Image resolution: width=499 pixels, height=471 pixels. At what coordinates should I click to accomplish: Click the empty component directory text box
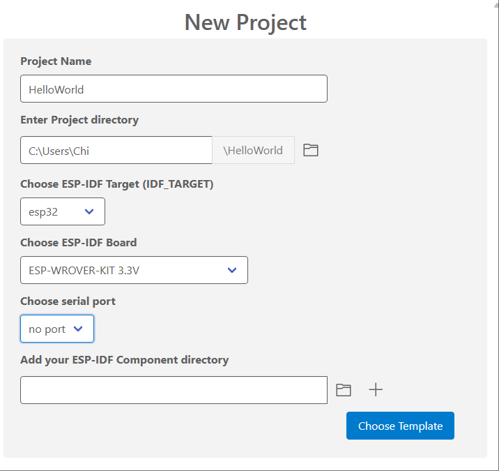click(174, 390)
